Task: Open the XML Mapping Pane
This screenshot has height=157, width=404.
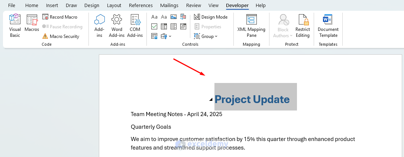Action: coord(251,26)
